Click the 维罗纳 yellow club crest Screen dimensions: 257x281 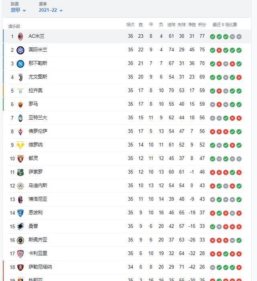[20, 145]
